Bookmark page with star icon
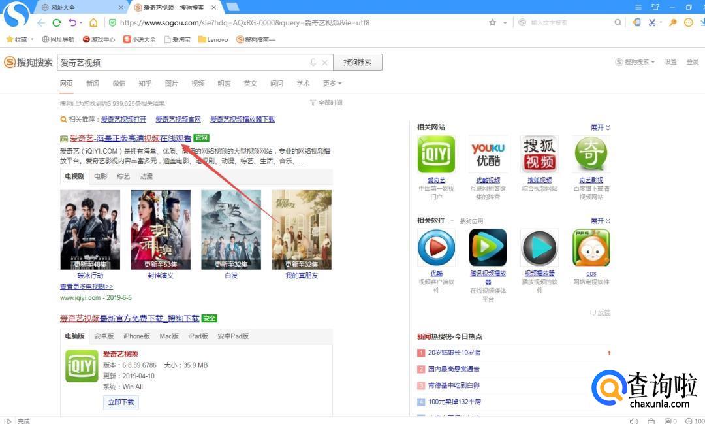This screenshot has width=705, height=424. click(493, 22)
